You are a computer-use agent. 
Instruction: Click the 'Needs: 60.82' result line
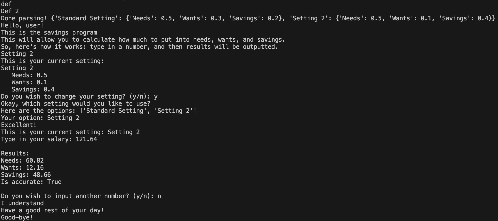point(22,161)
